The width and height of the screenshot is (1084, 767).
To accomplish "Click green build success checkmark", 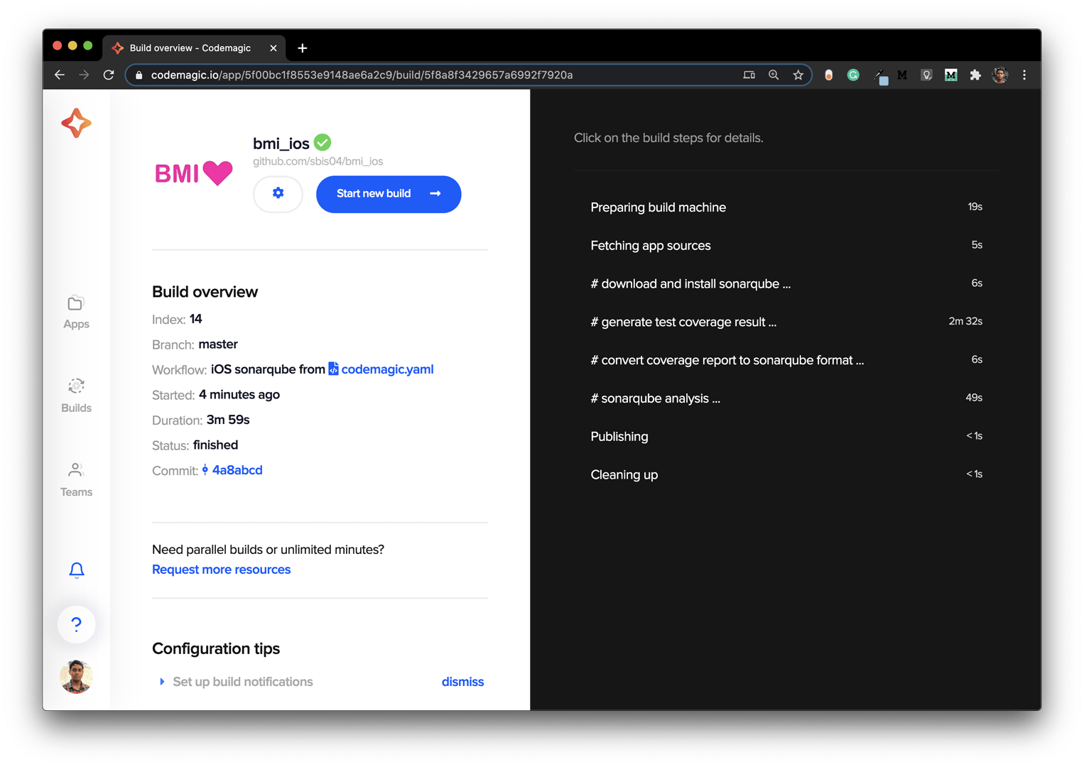I will pyautogui.click(x=323, y=142).
